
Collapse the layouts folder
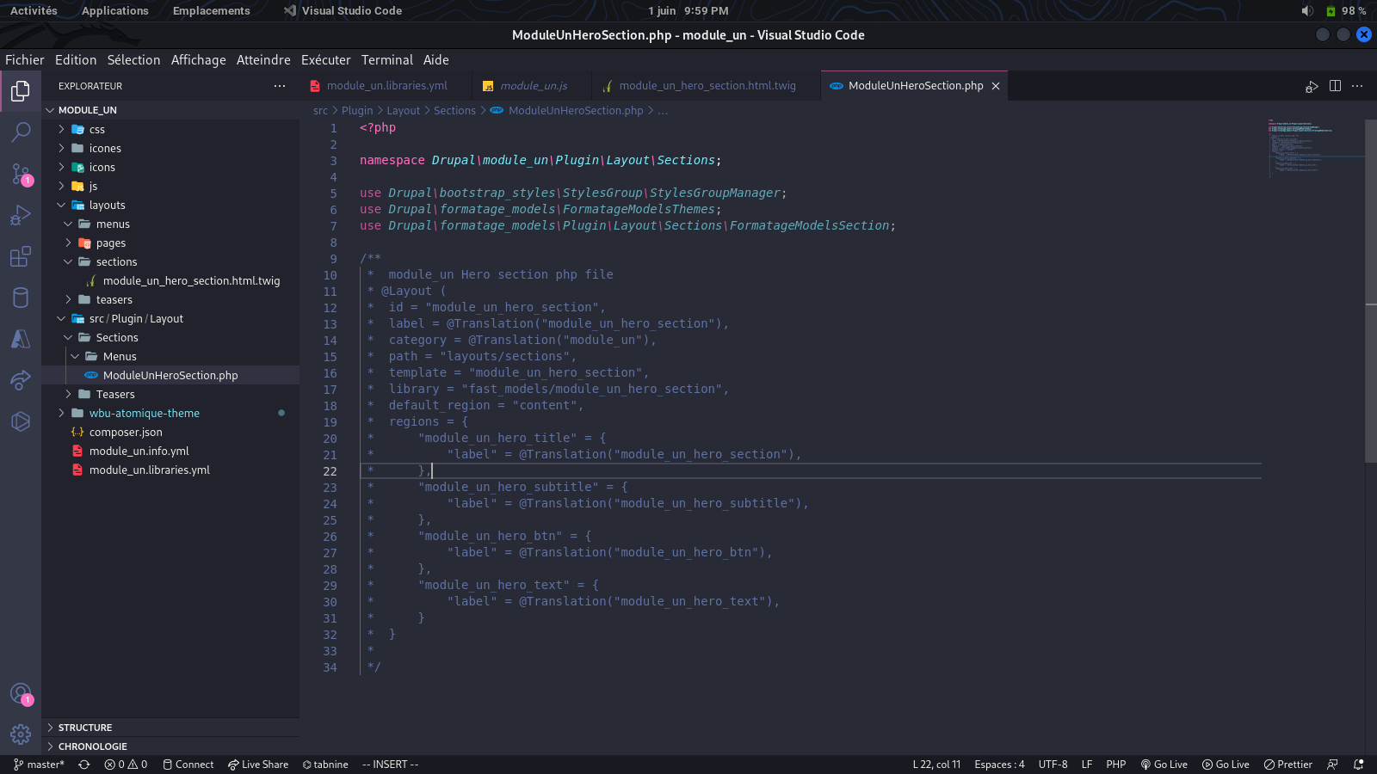tap(170, 206)
